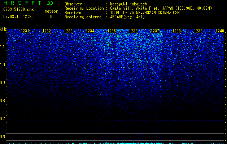Click the 1.0 kHz axis label
227x144 pixels.
coord(3,65)
